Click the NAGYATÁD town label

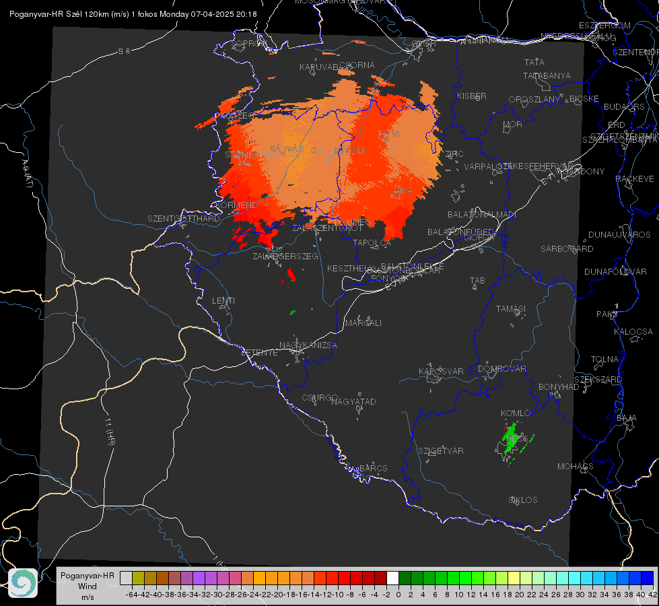click(x=353, y=401)
